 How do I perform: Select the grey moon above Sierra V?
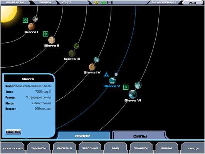(x=116, y=74)
